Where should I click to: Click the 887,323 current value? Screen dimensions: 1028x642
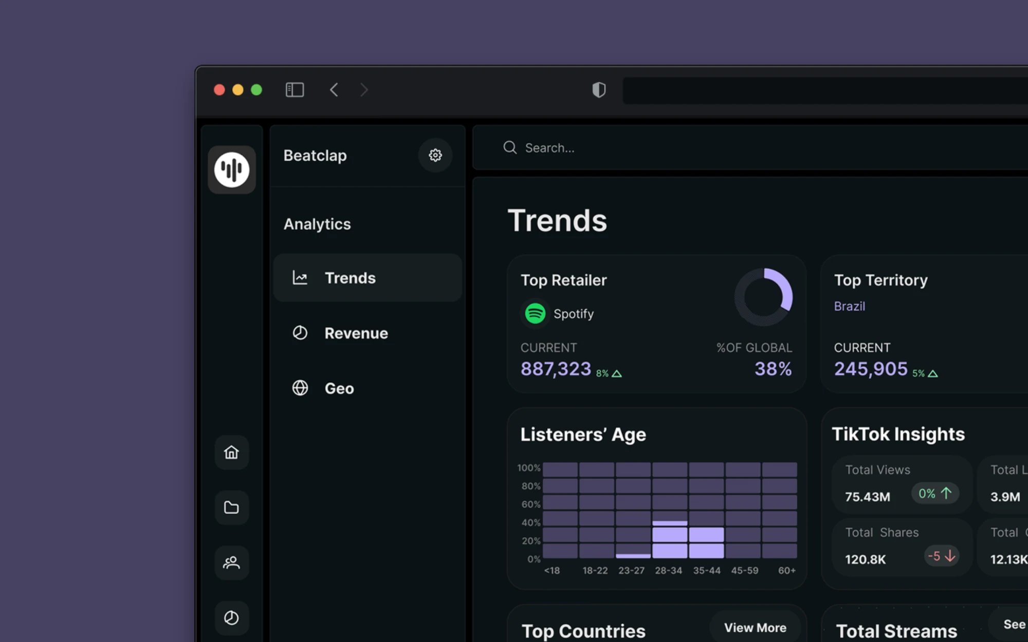tap(556, 369)
